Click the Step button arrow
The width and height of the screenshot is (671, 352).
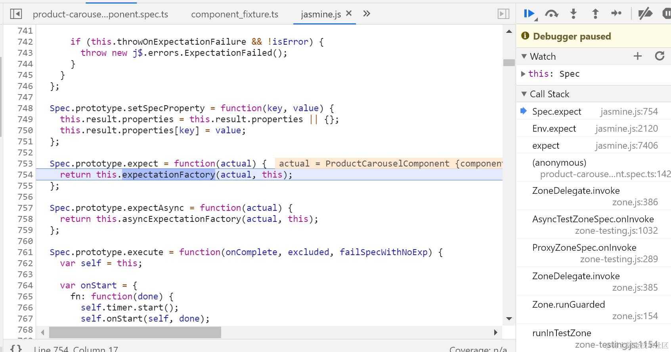coord(616,13)
